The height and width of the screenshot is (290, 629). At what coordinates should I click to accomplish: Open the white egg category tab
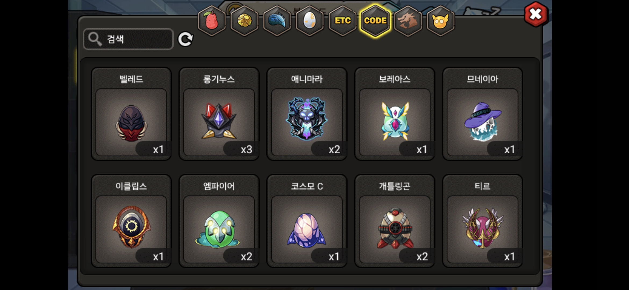[x=310, y=21]
